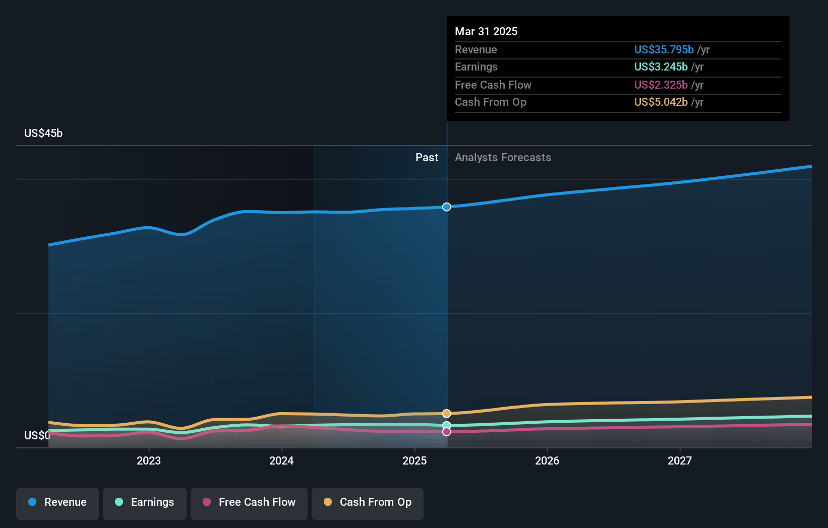
Task: Click the US$3.245b earnings value
Action: (661, 67)
